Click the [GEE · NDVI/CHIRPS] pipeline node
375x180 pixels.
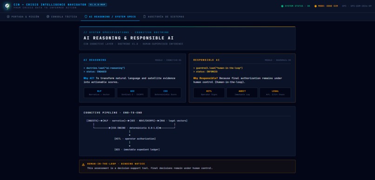point(142,121)
